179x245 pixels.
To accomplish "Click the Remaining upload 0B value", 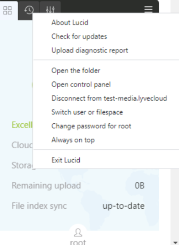I will [140, 186].
